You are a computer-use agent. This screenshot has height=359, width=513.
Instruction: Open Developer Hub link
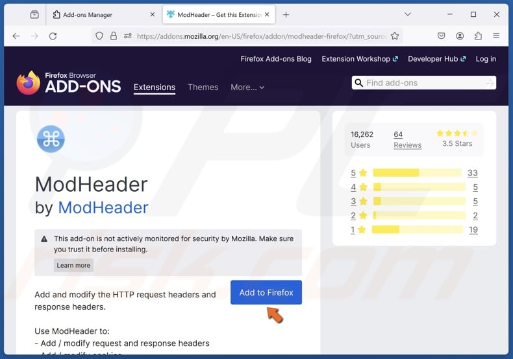coord(436,59)
